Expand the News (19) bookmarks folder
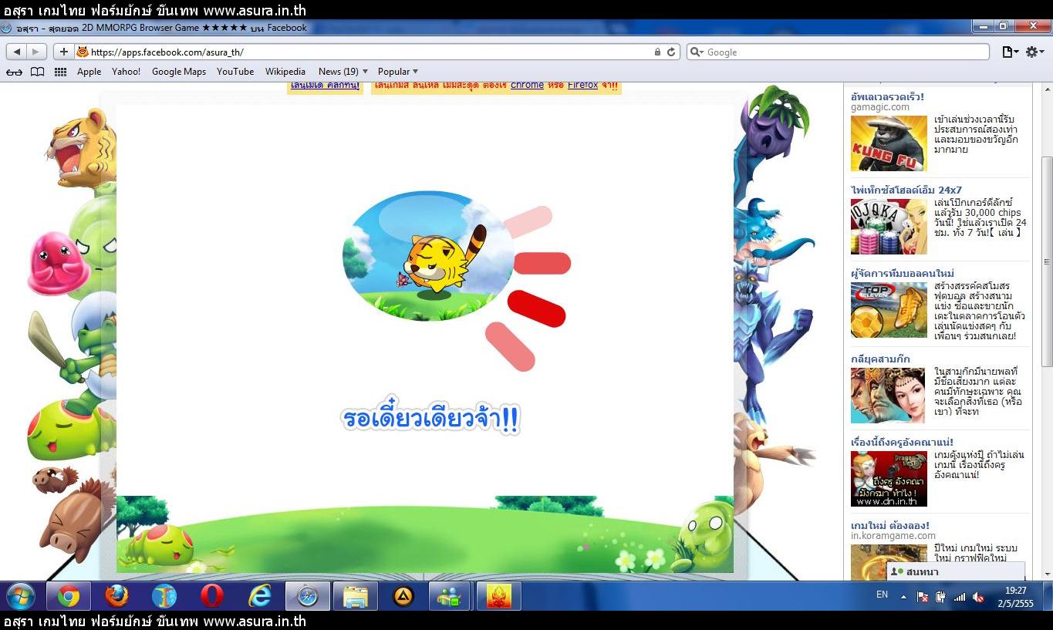This screenshot has height=630, width=1053. pyautogui.click(x=343, y=72)
